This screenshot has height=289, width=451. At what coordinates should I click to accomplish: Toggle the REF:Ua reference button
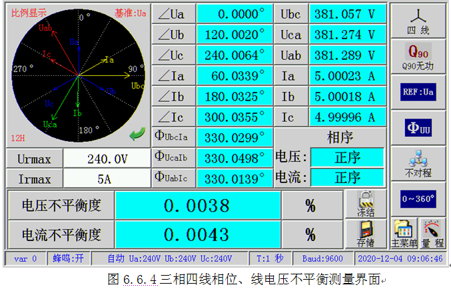418,92
